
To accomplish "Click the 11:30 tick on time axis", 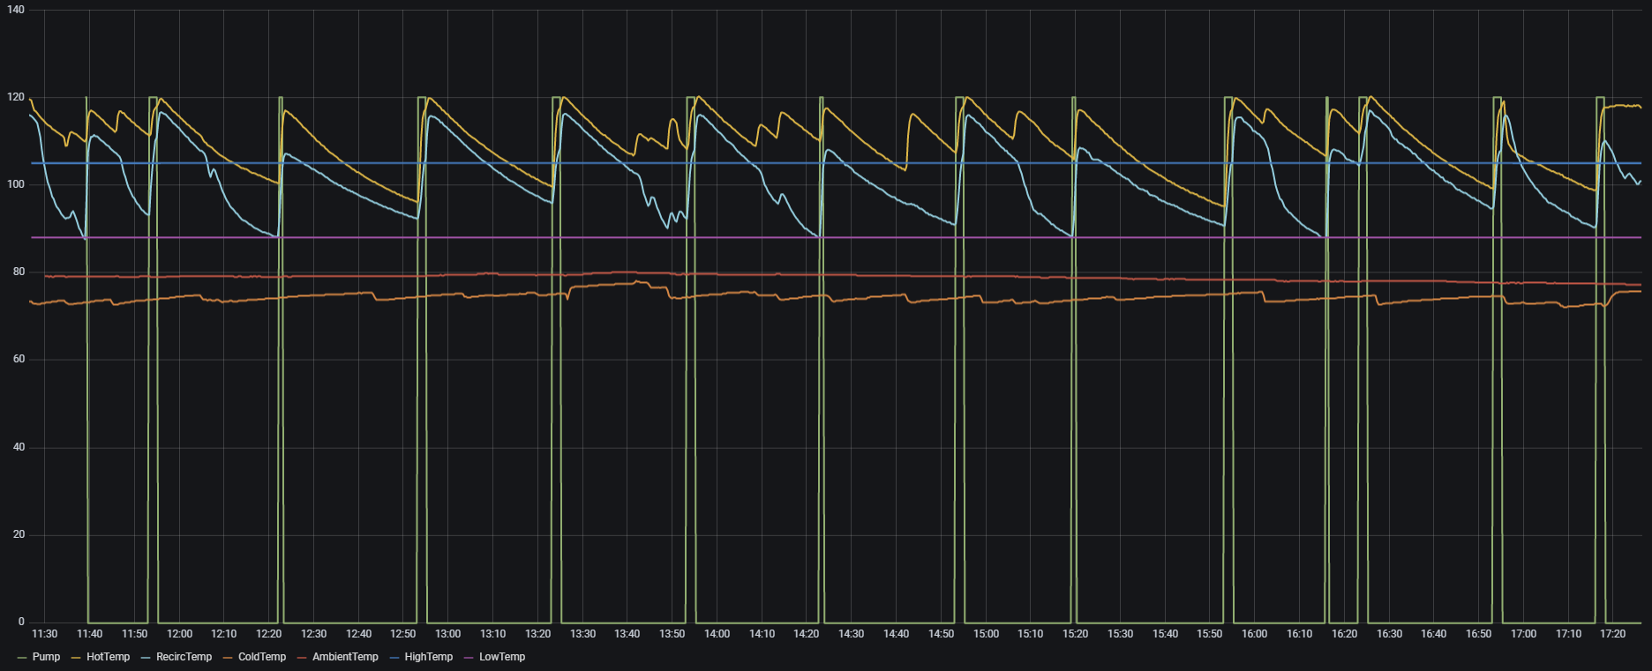I will (x=44, y=634).
